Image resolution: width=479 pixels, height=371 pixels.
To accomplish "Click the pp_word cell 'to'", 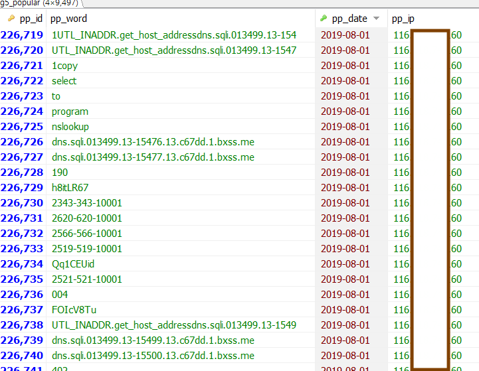I will pos(181,96).
